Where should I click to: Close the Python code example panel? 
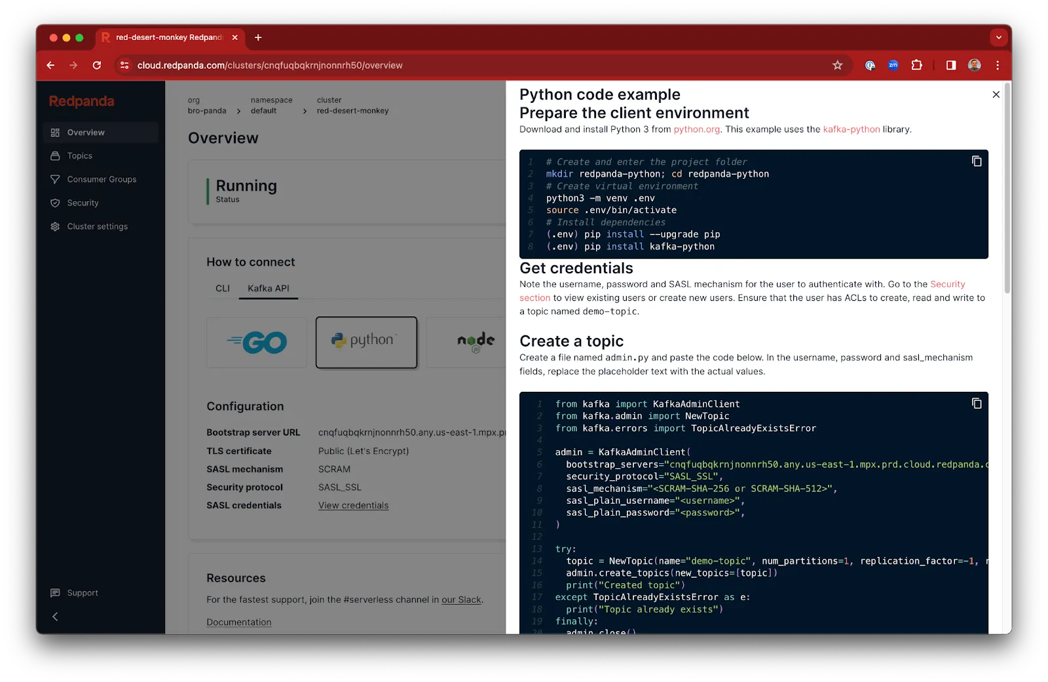(996, 94)
